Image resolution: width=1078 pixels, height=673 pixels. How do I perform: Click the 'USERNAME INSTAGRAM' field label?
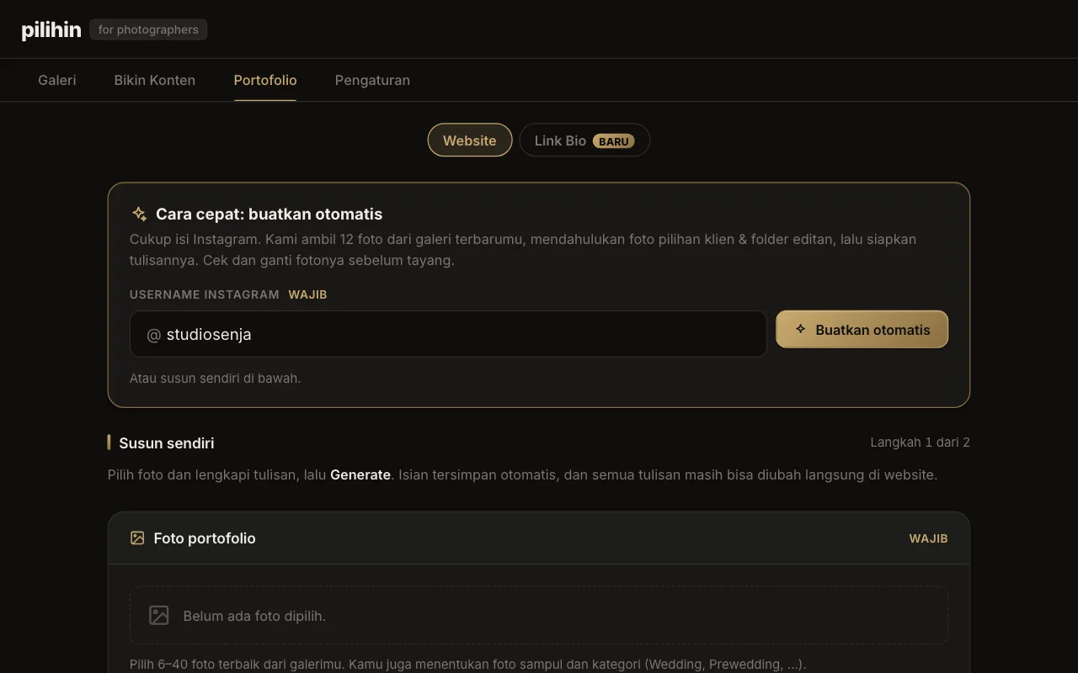[205, 294]
